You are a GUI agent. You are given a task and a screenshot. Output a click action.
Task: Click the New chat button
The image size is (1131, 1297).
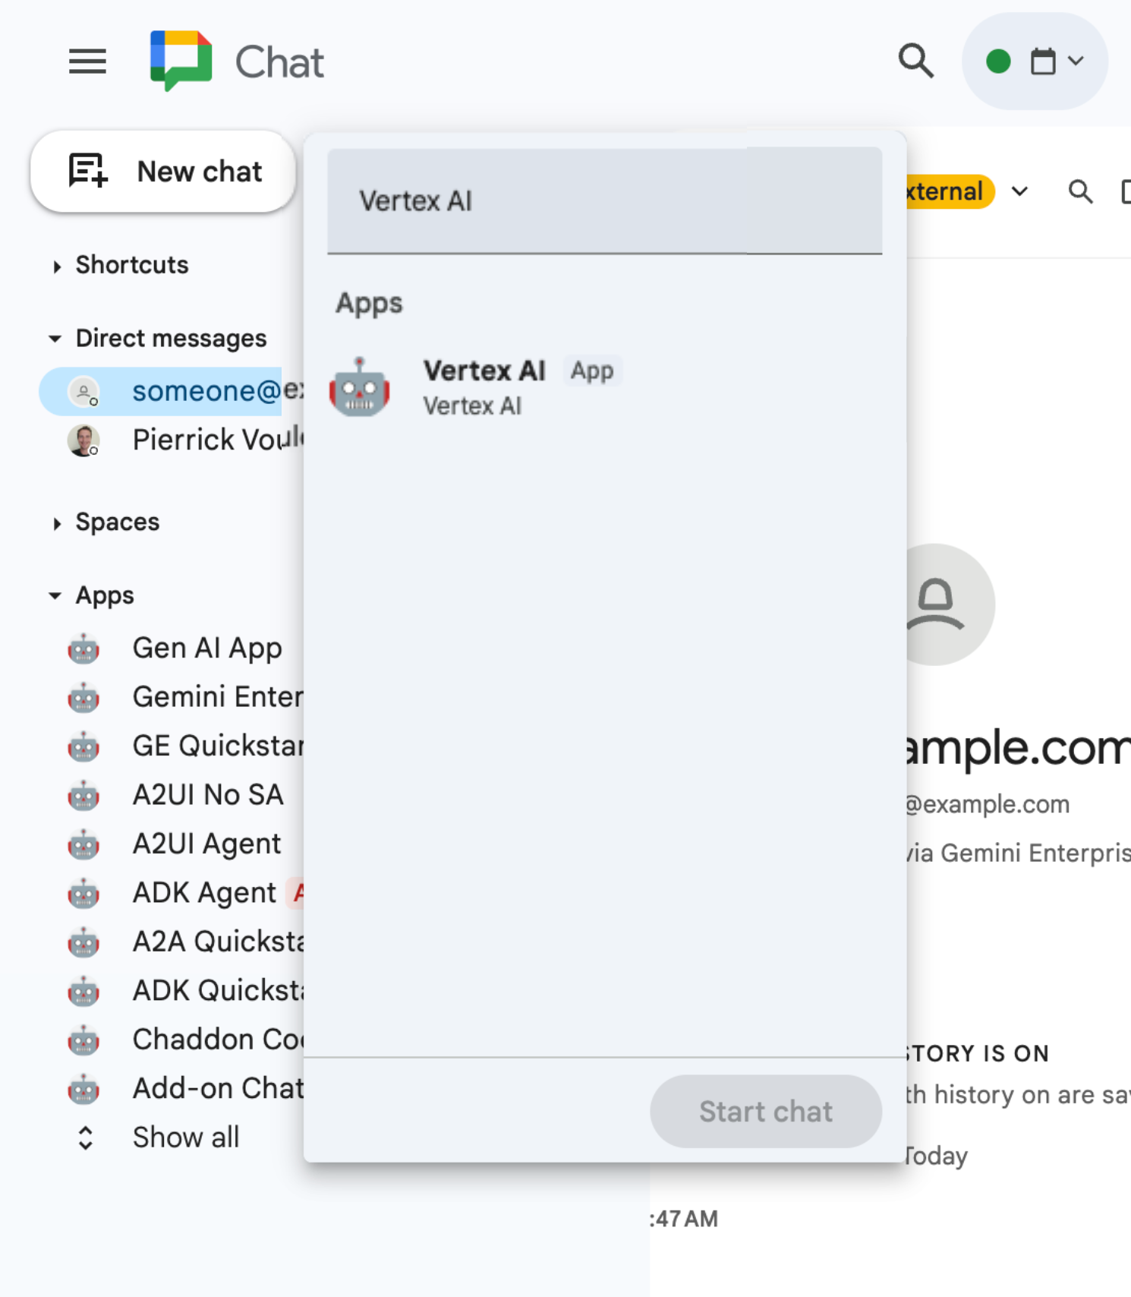(x=163, y=172)
